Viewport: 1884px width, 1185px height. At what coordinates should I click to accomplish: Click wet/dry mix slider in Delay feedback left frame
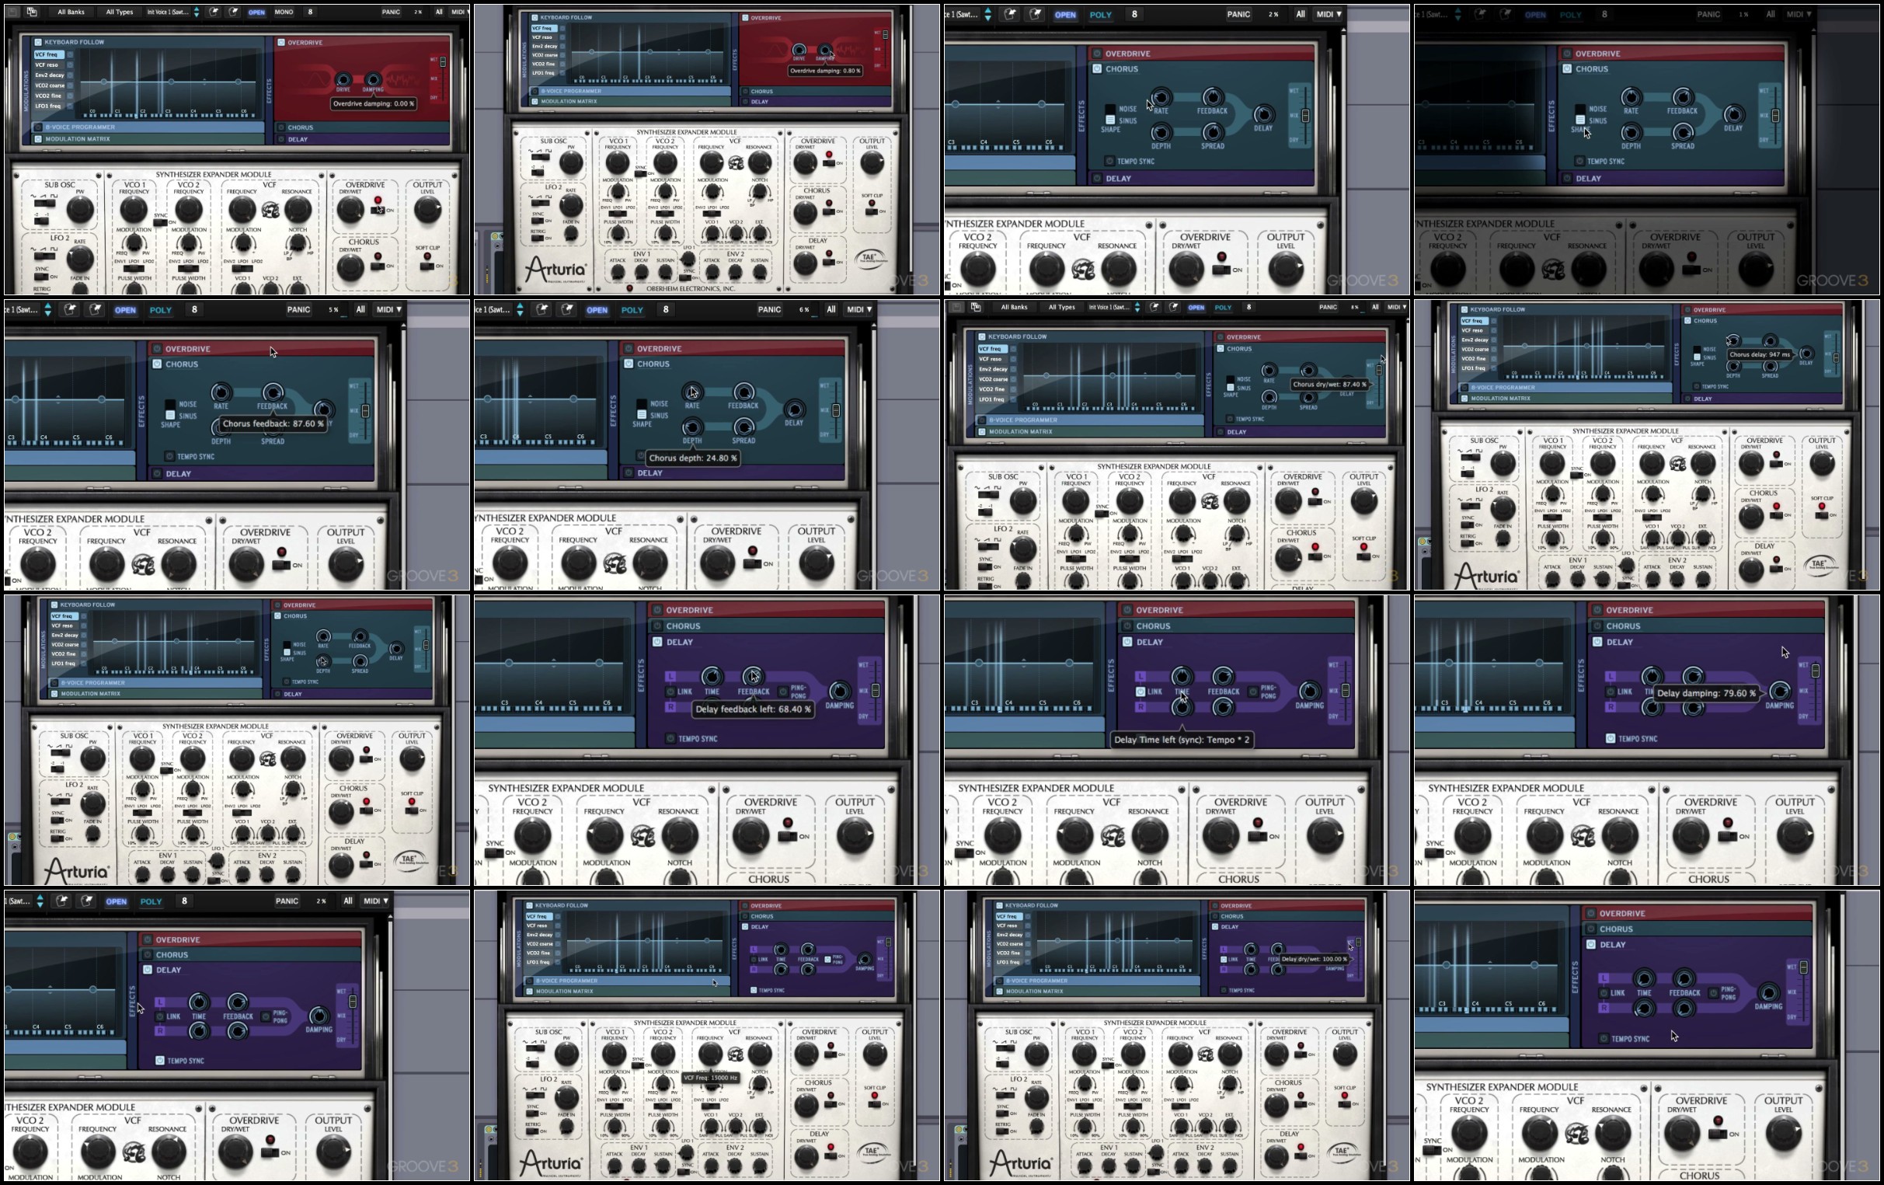(876, 690)
